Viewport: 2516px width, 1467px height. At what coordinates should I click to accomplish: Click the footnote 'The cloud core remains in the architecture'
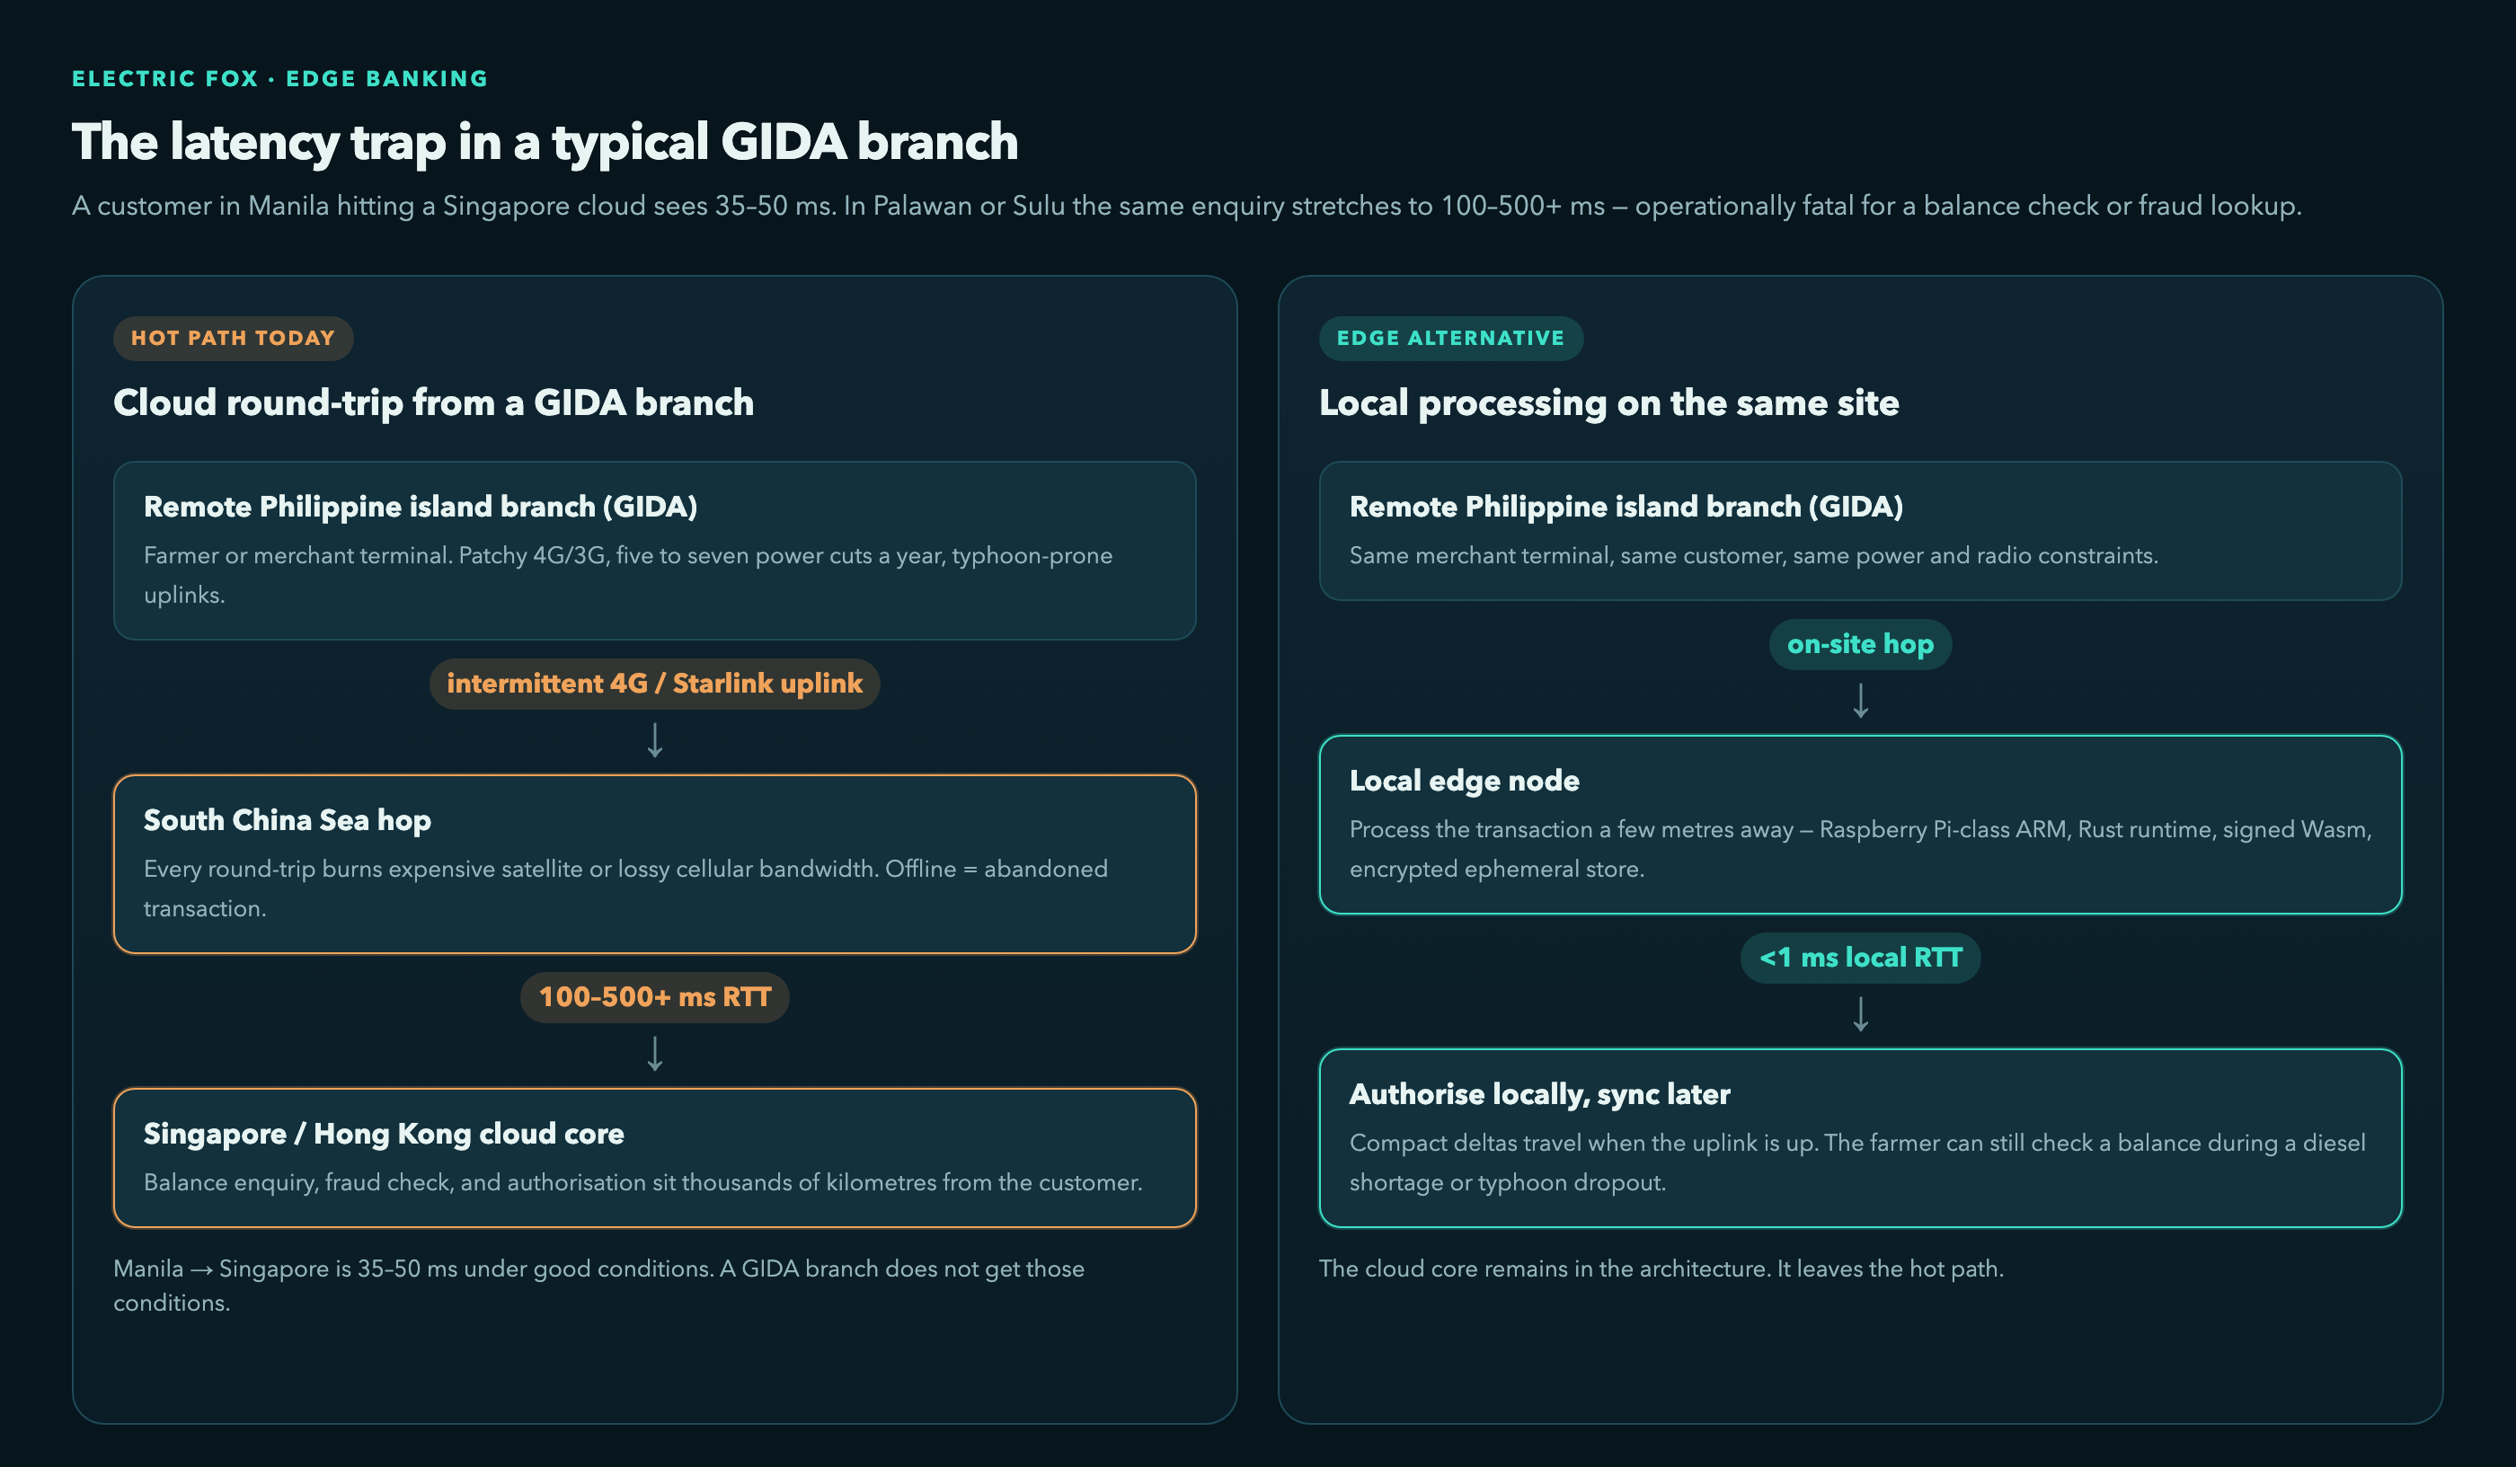pyautogui.click(x=1661, y=1268)
